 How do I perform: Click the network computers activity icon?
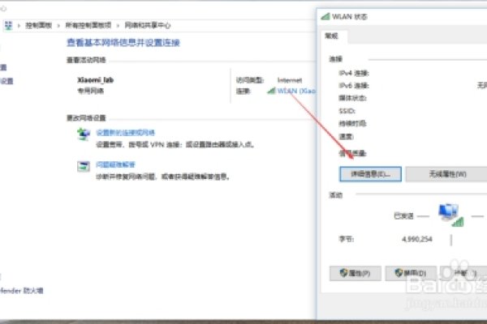pos(450,215)
